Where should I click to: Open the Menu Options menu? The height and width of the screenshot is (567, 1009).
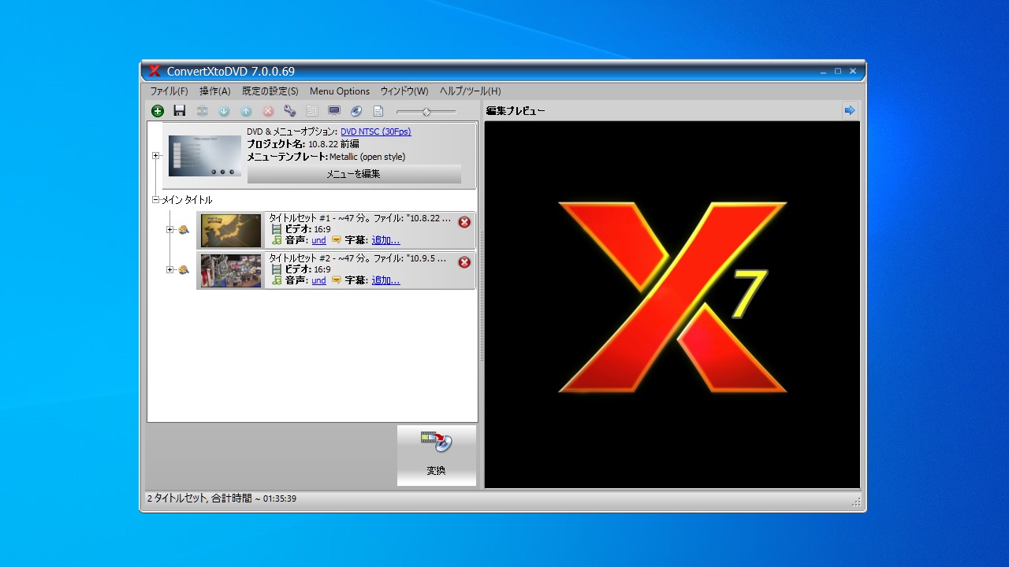point(340,91)
